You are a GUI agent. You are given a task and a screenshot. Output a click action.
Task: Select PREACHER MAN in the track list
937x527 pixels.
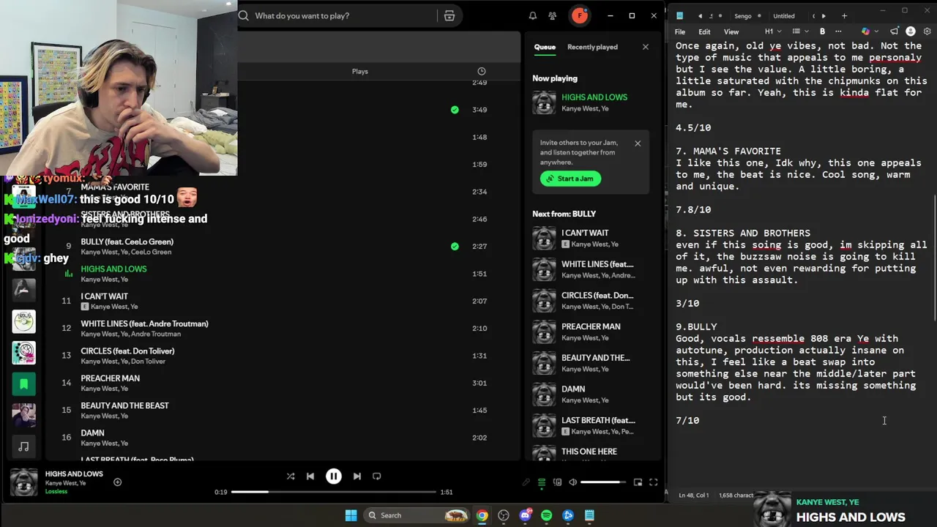[x=282, y=383]
